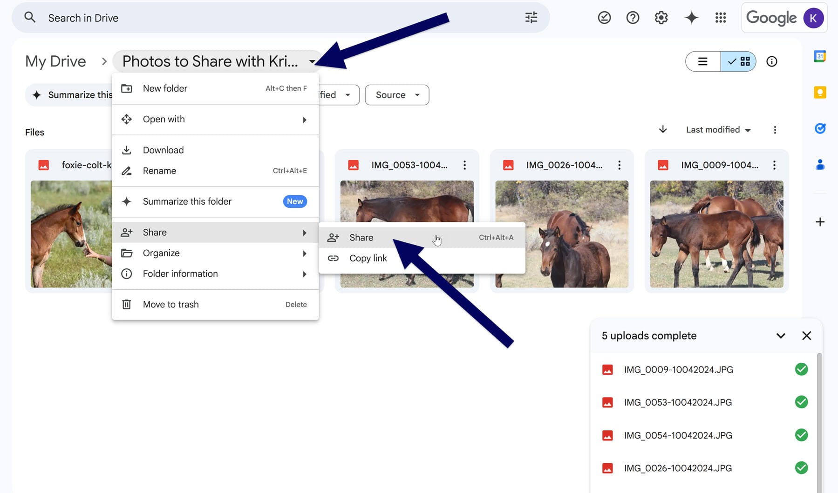
Task: Collapse the uploads complete panel
Action: pyautogui.click(x=781, y=335)
